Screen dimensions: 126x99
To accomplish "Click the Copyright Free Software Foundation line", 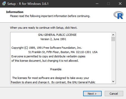I will [x=47, y=48].
